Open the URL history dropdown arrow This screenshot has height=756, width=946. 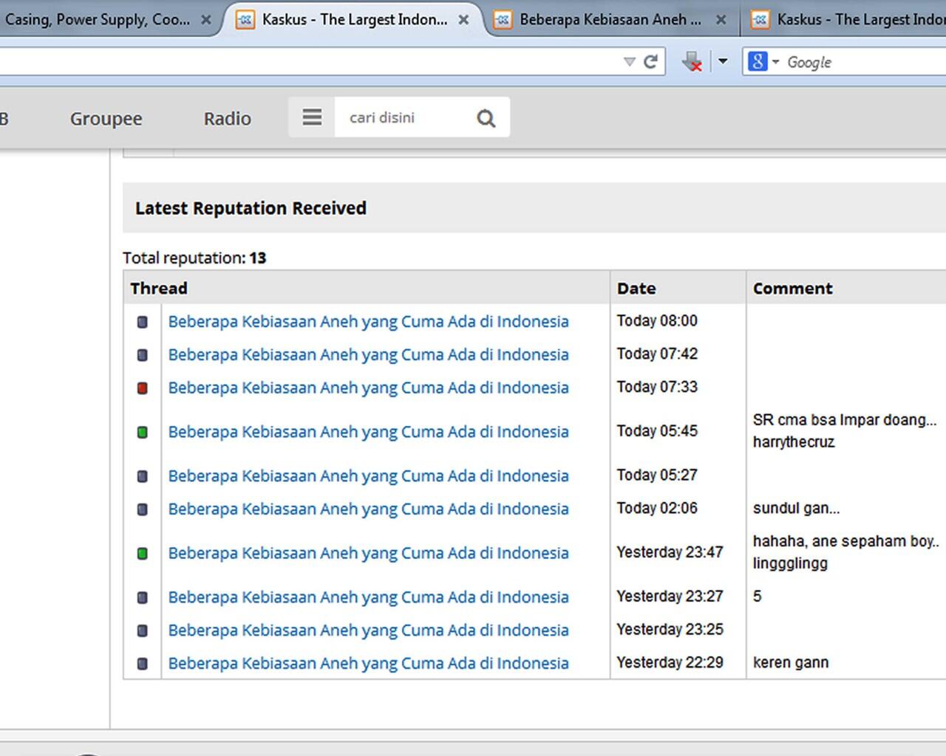[630, 62]
